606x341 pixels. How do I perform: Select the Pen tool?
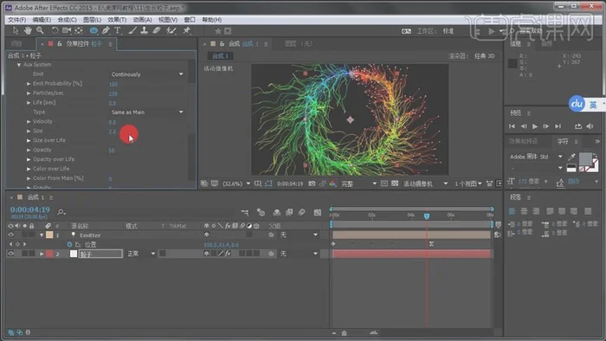pos(106,30)
